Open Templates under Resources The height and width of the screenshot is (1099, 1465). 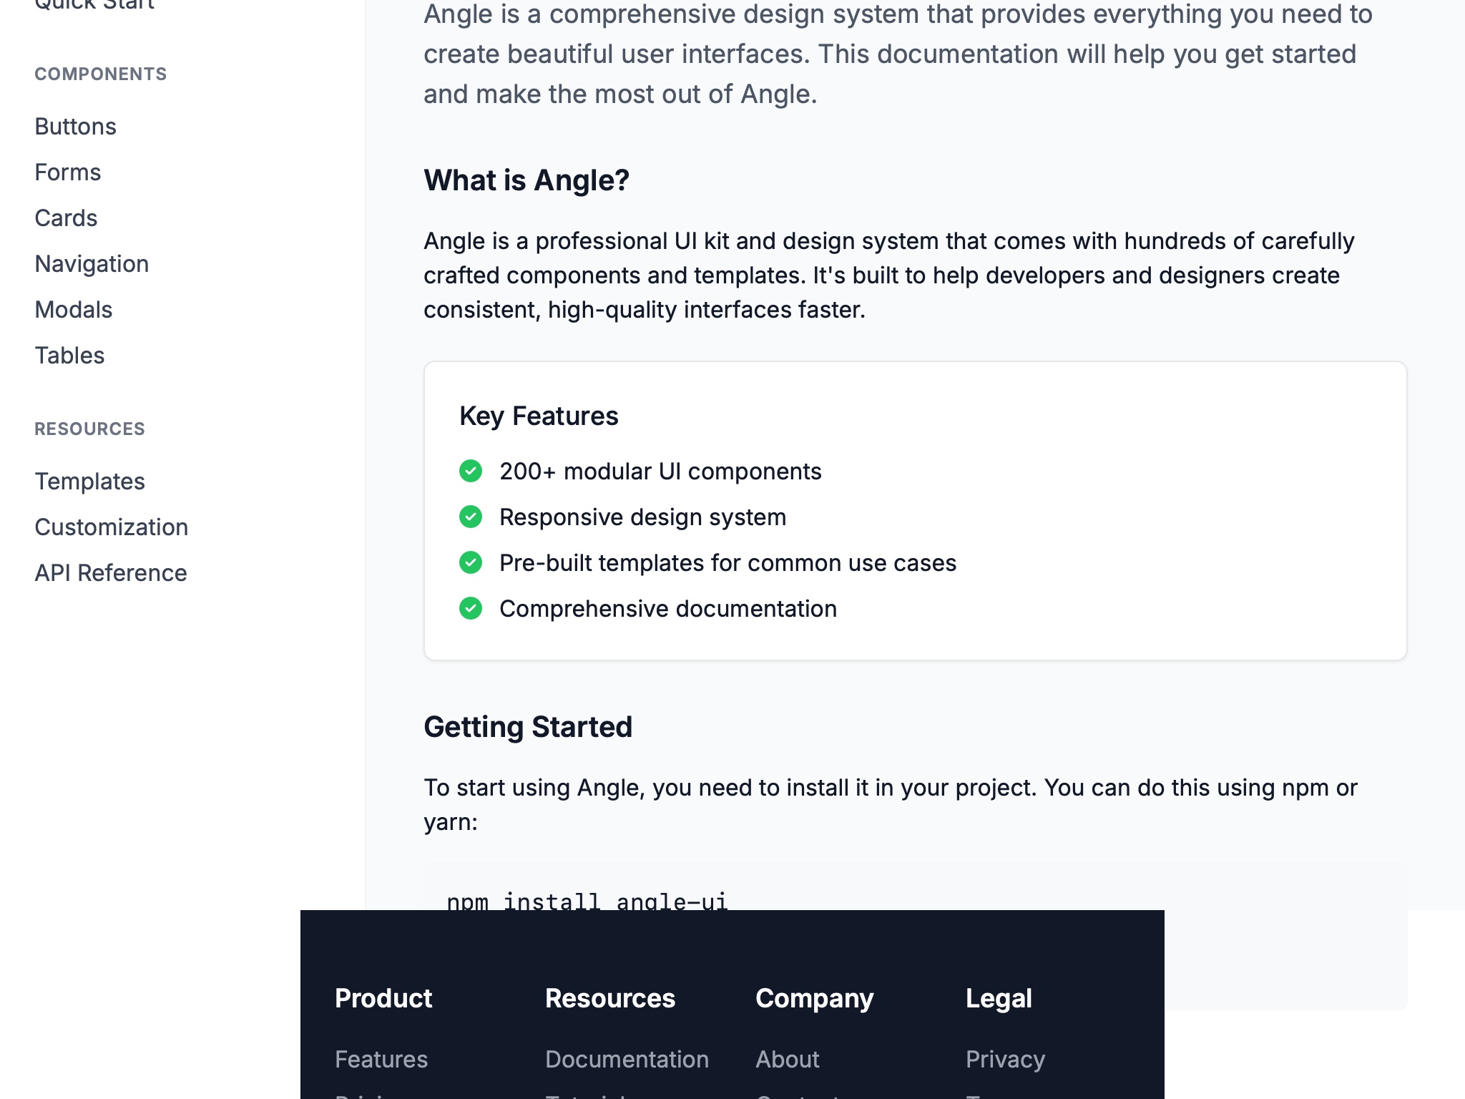click(89, 481)
